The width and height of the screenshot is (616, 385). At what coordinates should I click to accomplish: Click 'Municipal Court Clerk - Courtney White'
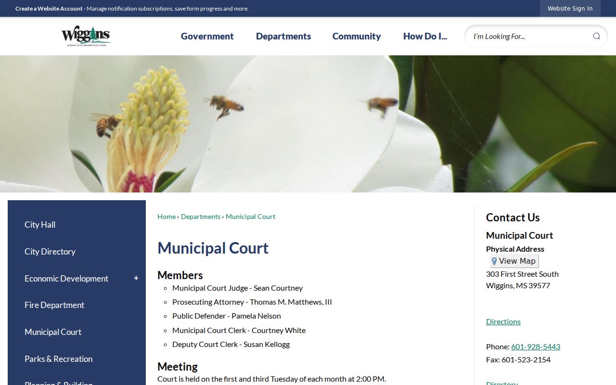(x=239, y=330)
